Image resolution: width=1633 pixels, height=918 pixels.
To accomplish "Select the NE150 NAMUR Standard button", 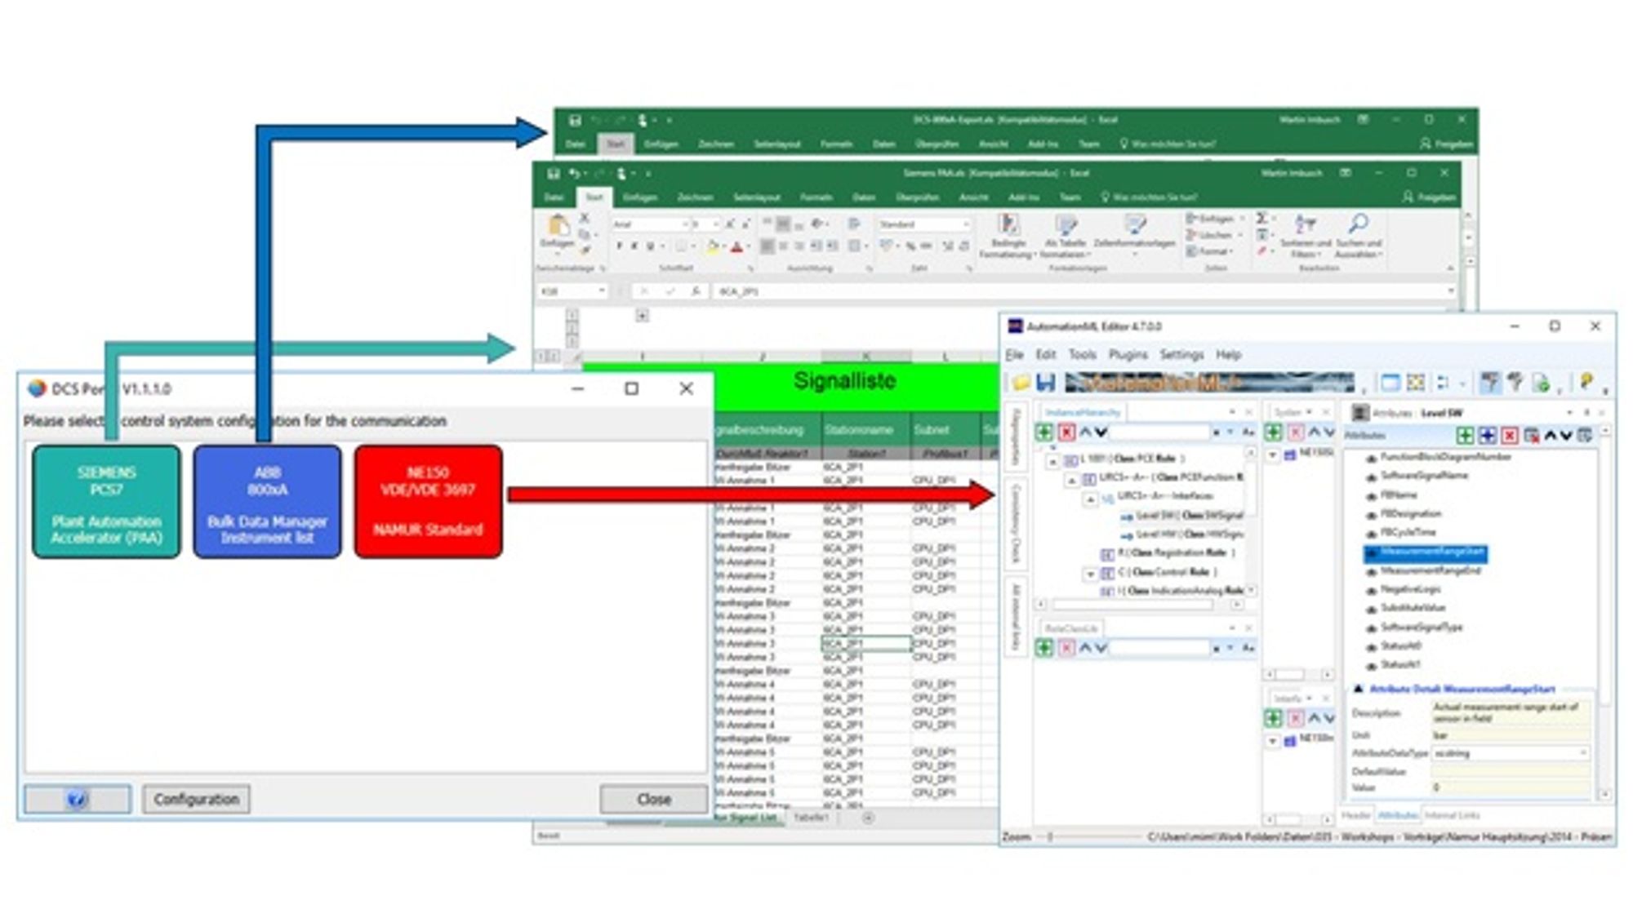I will pos(429,503).
